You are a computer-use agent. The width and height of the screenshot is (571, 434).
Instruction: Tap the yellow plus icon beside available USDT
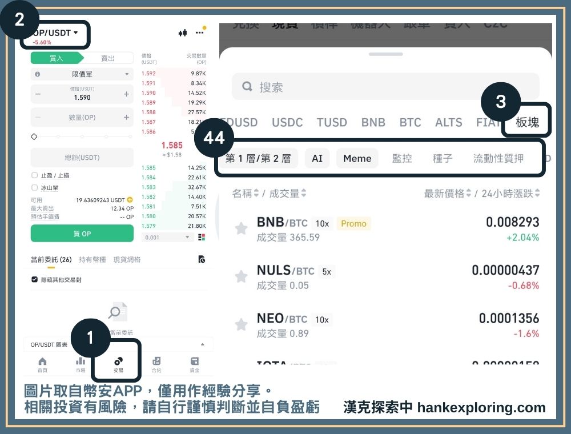(130, 200)
